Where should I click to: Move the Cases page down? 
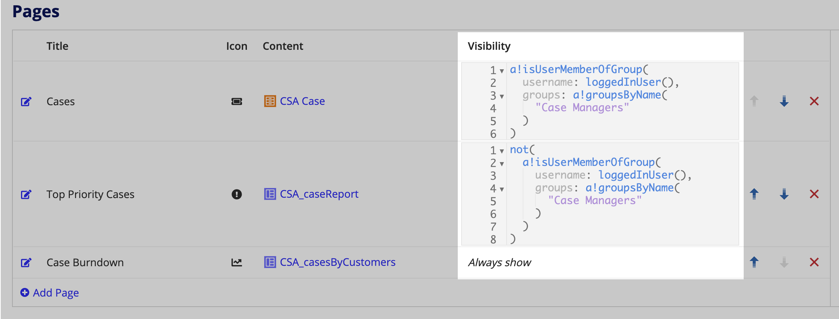784,101
